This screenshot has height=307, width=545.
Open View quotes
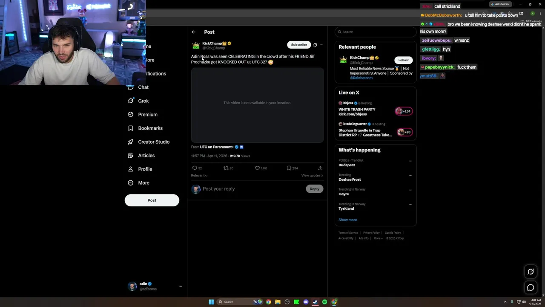312,175
